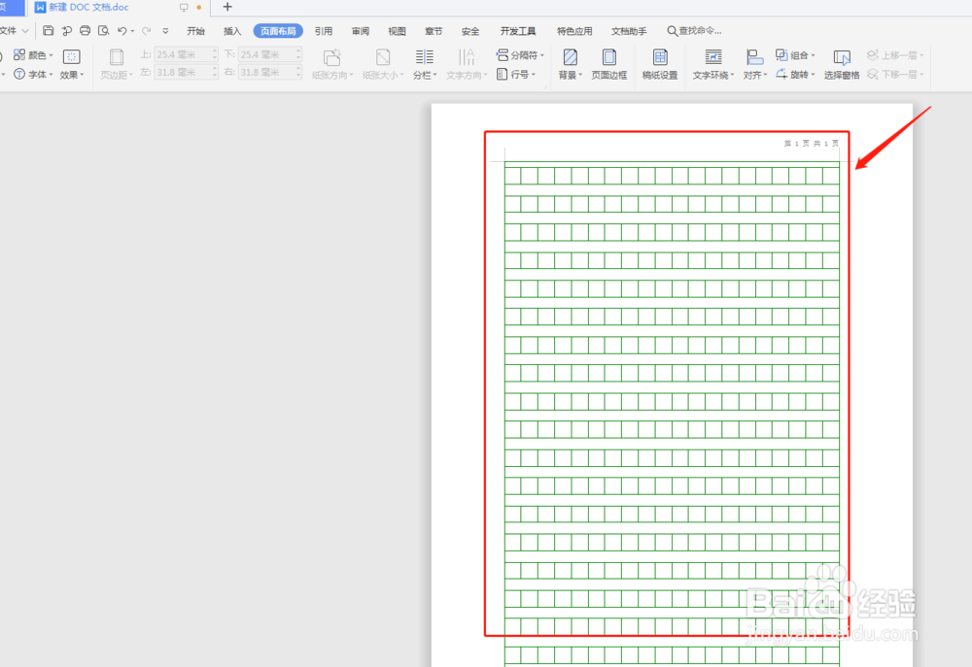The height and width of the screenshot is (667, 972).
Task: Open the 文字环绕 text wrap menu
Action: coord(712,64)
